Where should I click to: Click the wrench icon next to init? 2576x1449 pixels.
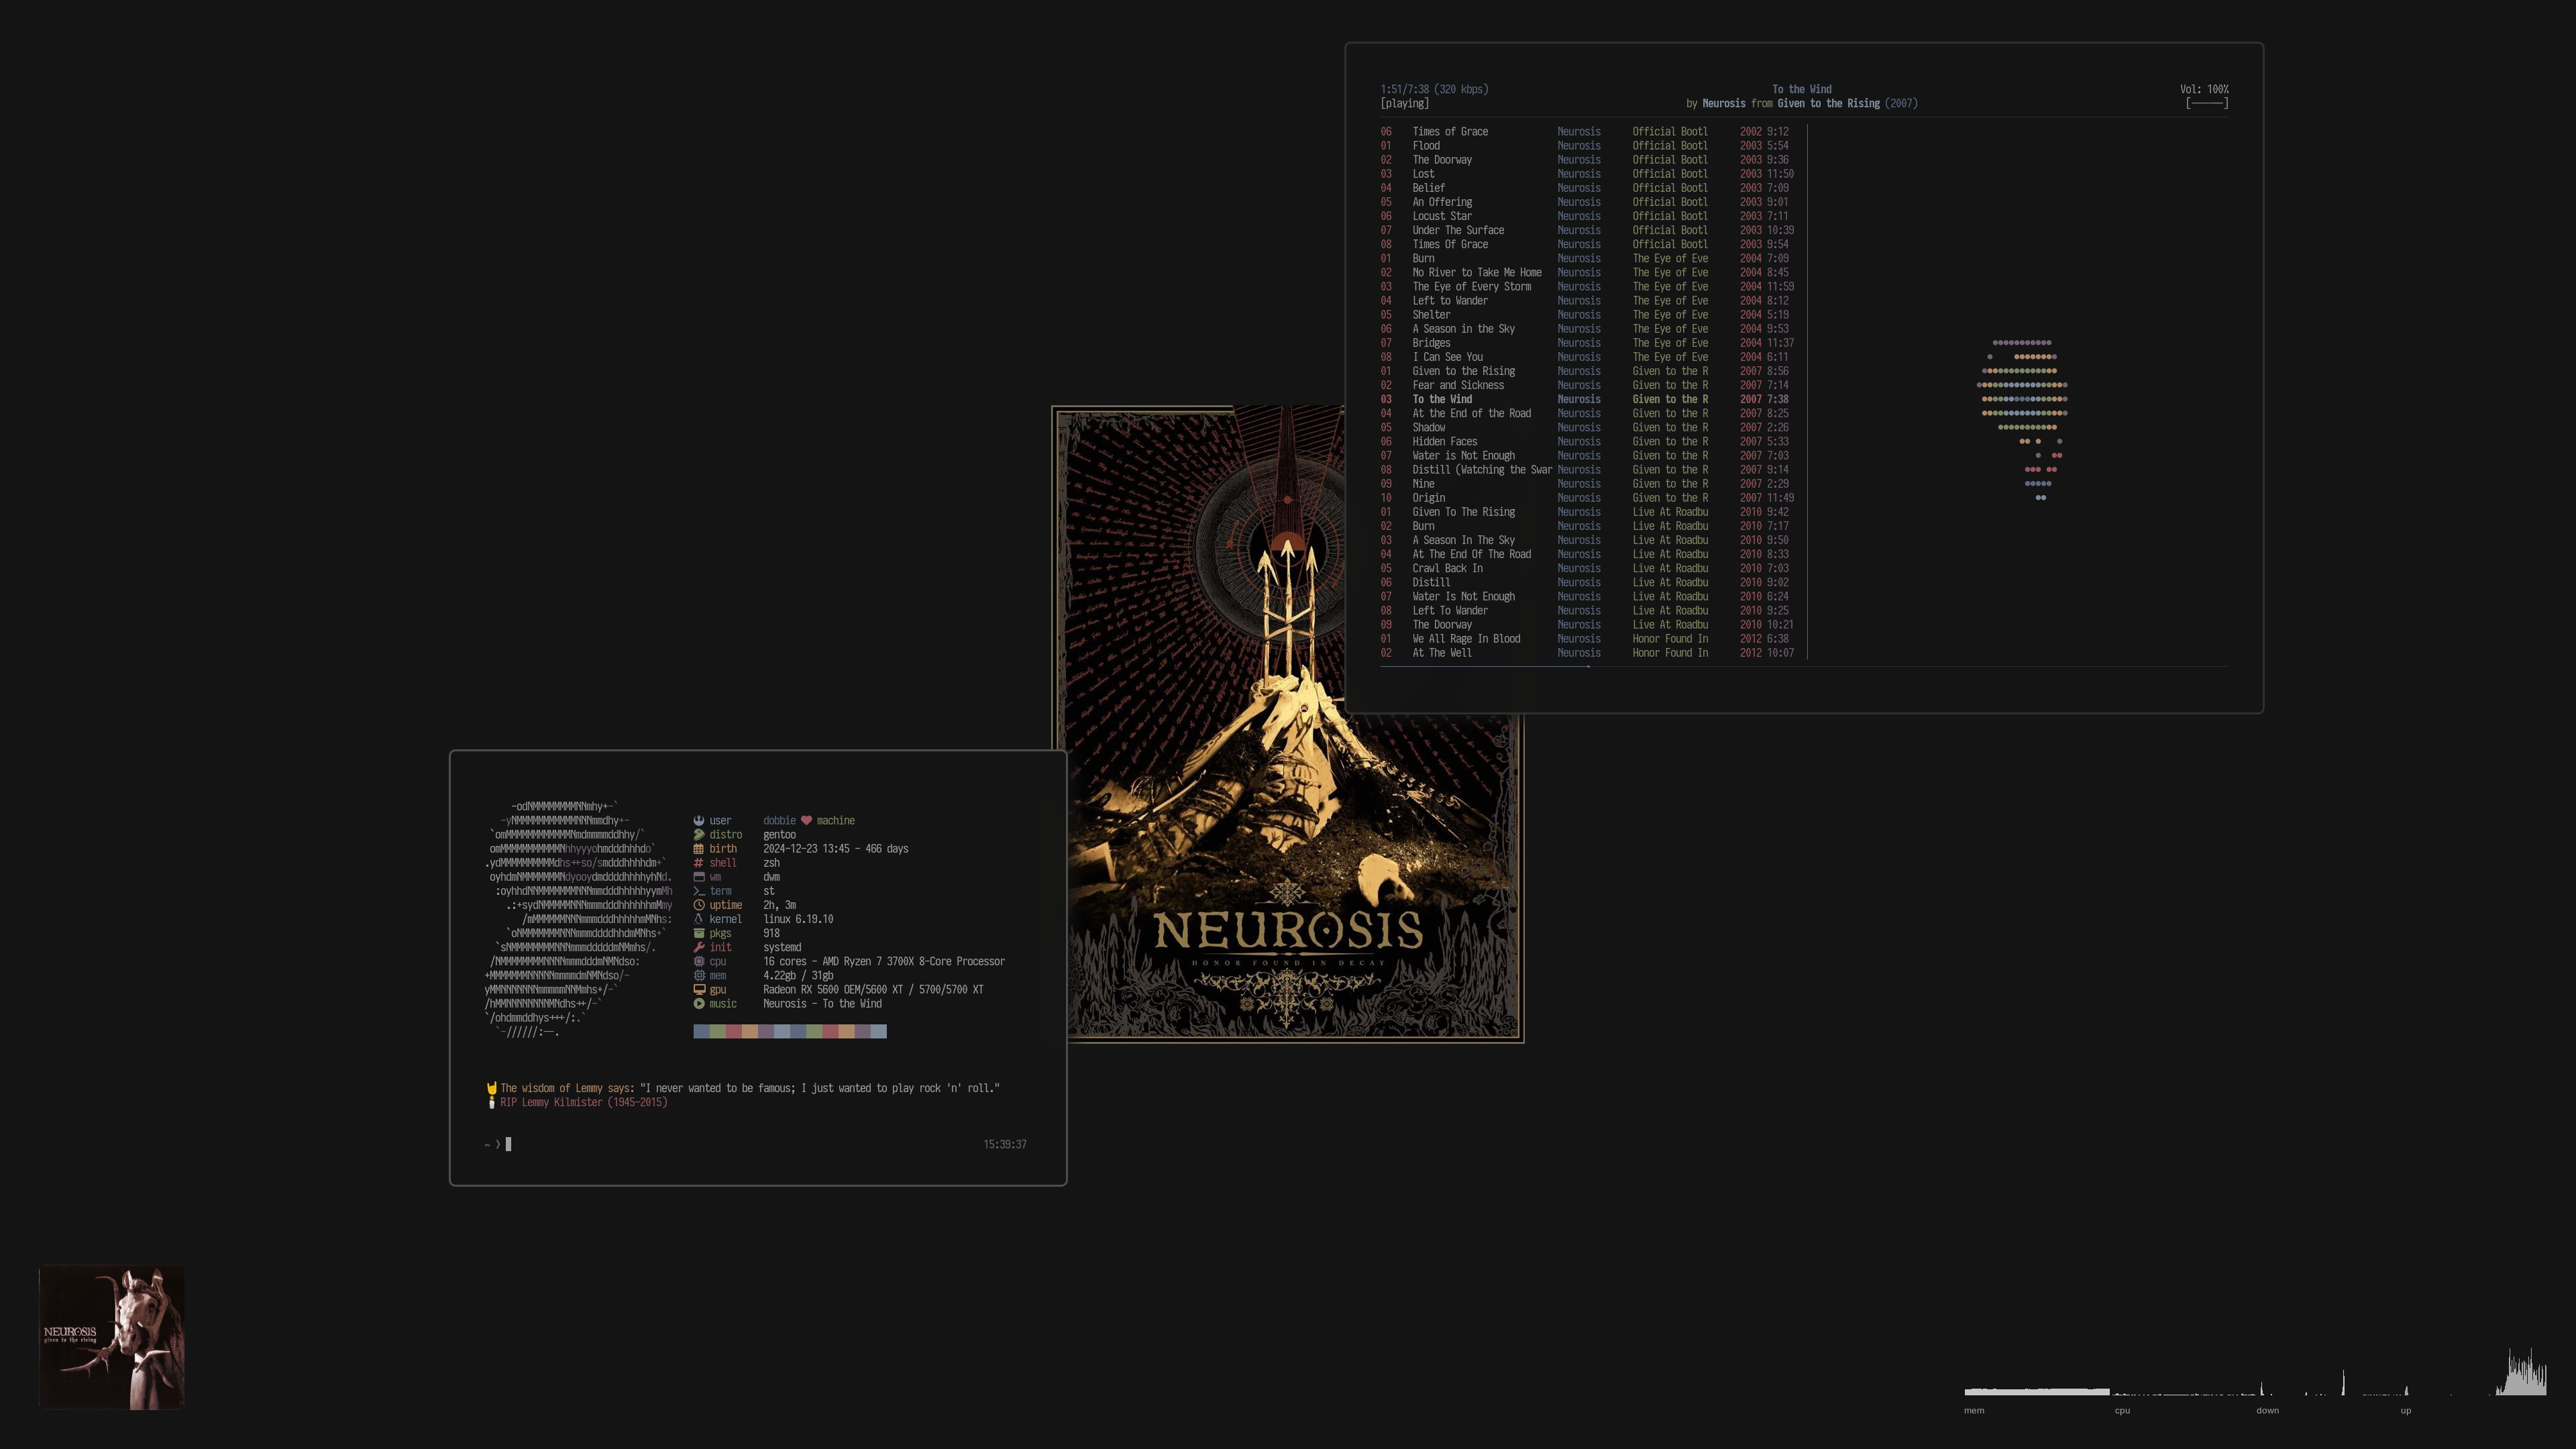(699, 947)
